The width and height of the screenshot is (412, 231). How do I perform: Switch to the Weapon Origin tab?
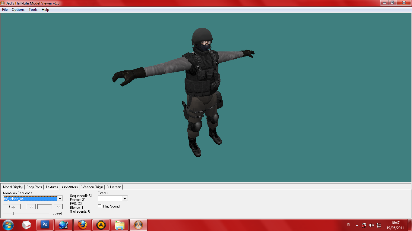(x=92, y=187)
